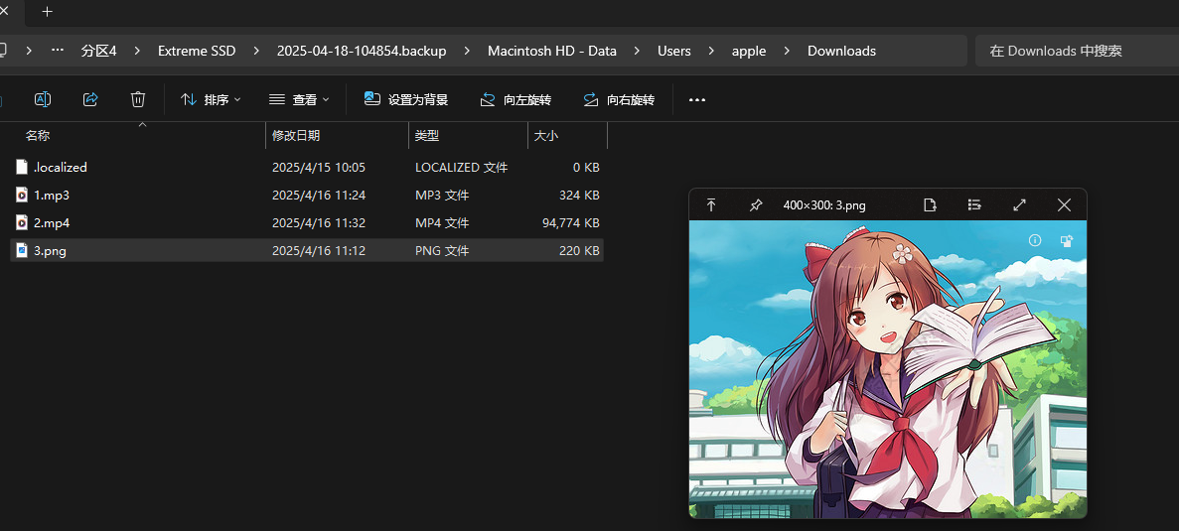Toggle the pin in preview window
Screen dimensions: 1179x531
(x=757, y=205)
